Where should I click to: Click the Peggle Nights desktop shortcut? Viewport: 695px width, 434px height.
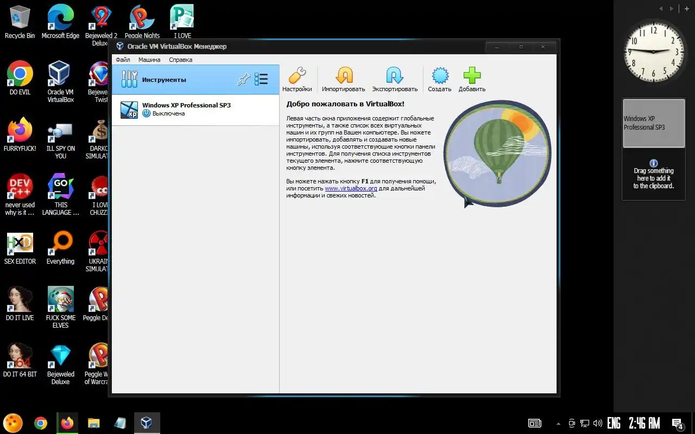tap(142, 22)
